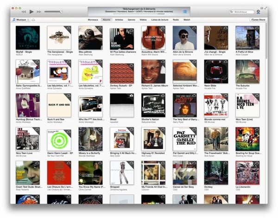Click the cloud download badge on The Aeroplanes album
Image resolution: width=278 pixels, height=218 pixels.
[x=69, y=28]
